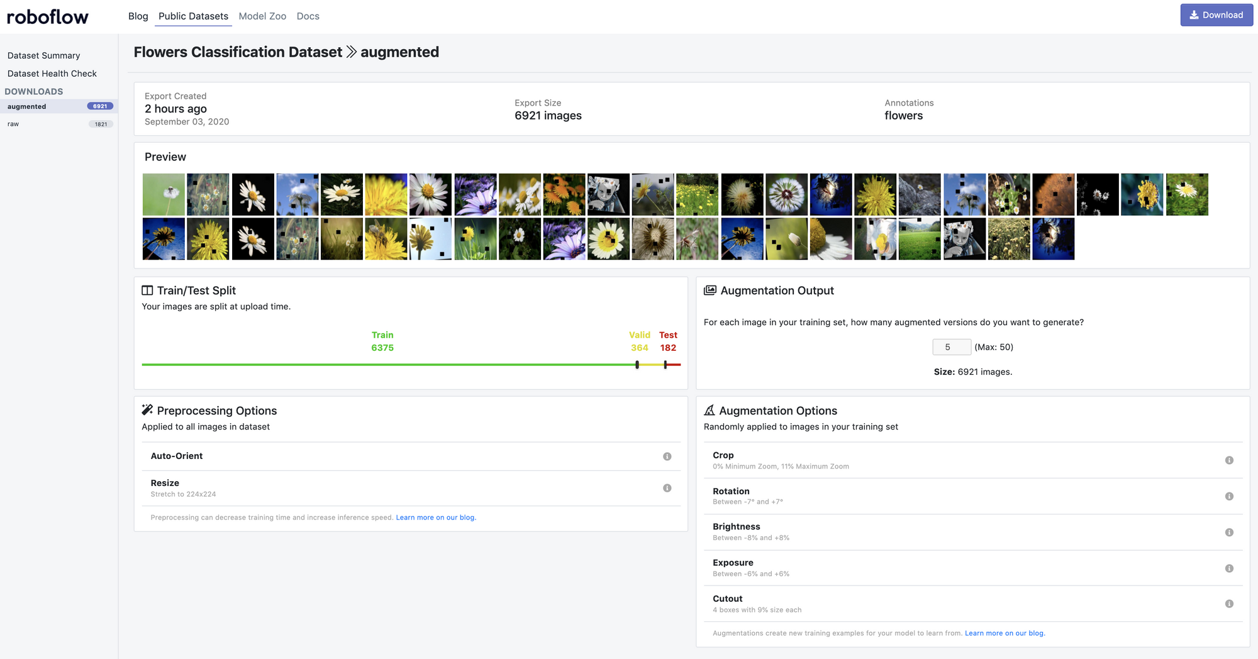Click the Test 182 label
The height and width of the screenshot is (659, 1258).
click(668, 341)
